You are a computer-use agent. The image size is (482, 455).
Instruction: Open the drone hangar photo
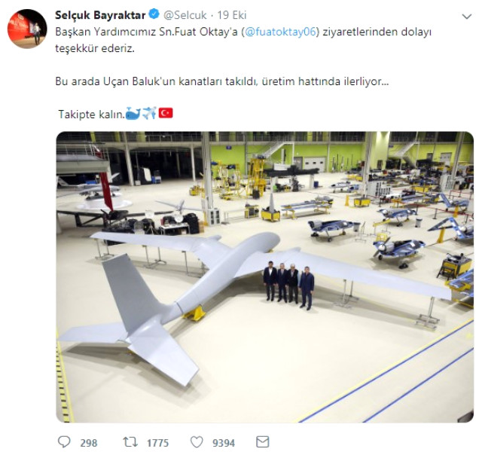(264, 277)
